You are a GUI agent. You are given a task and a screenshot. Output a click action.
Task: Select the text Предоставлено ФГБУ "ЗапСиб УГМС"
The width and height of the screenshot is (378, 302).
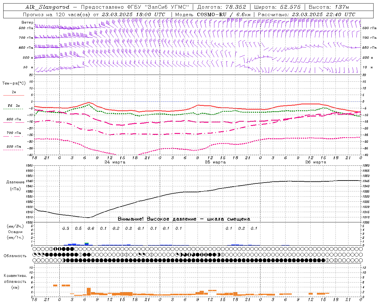click(x=135, y=7)
